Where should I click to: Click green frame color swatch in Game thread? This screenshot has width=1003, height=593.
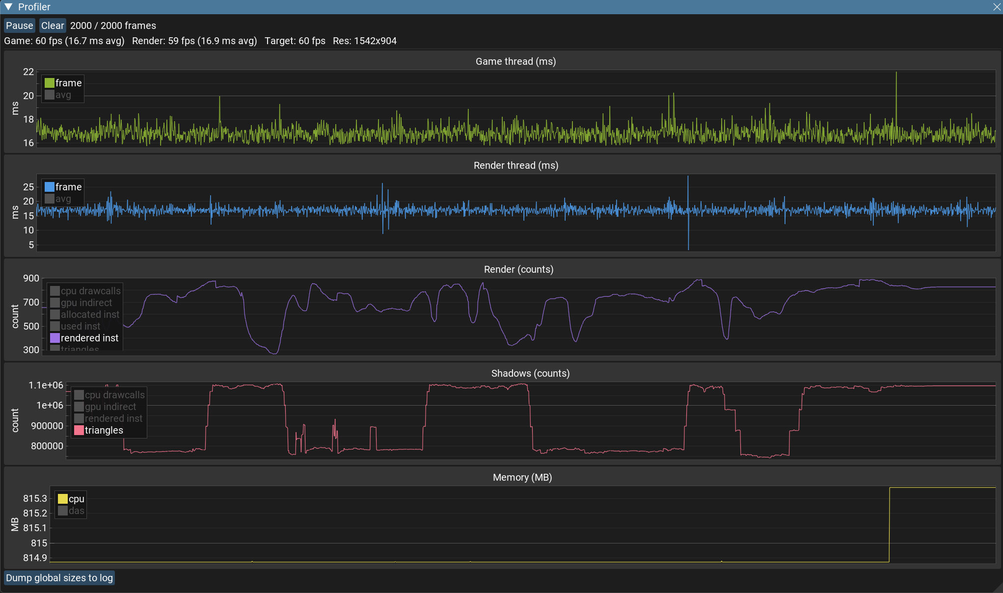point(49,83)
